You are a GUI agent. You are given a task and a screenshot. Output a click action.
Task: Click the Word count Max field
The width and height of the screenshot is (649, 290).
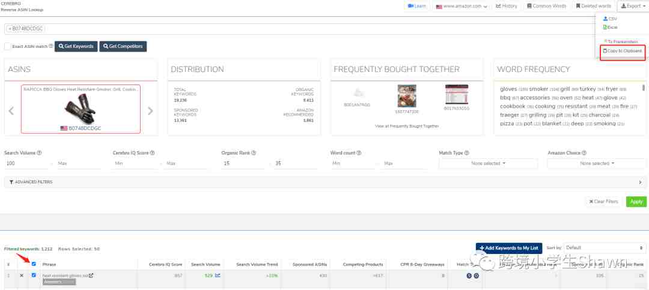tap(404, 164)
